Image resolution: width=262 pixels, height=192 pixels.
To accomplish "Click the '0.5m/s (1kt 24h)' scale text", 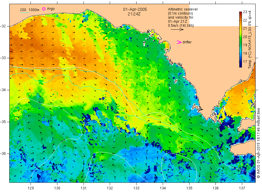I will click(181, 26).
